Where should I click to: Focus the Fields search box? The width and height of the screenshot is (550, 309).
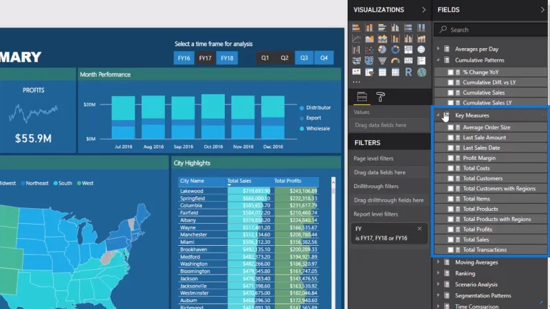pos(490,30)
